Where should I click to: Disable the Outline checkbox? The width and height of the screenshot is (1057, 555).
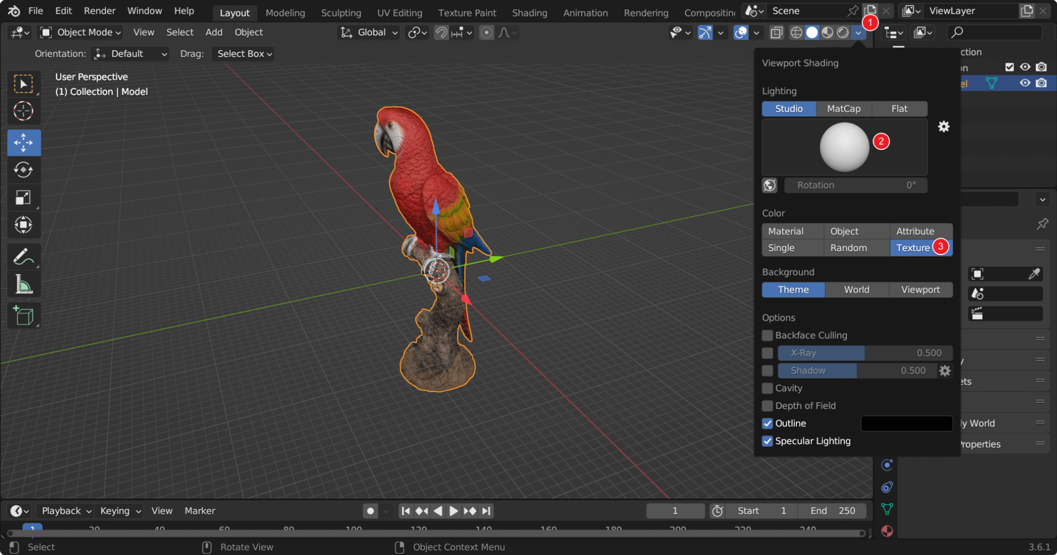coord(768,423)
